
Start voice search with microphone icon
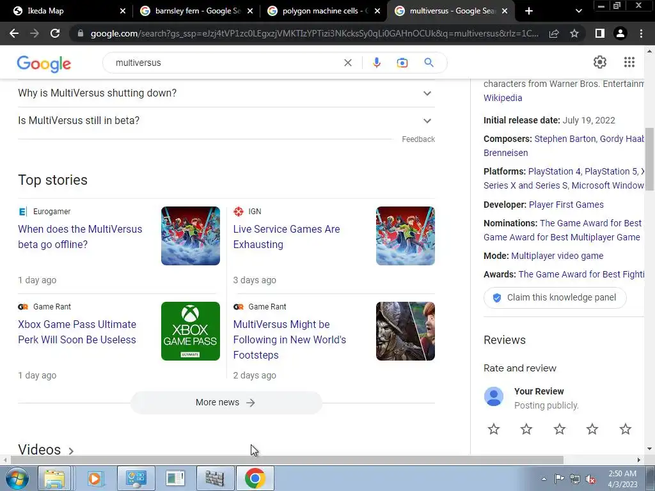coord(376,63)
